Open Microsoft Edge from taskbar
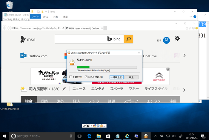Image resolution: width=209 pixels, height=140 pixels. [x=89, y=136]
